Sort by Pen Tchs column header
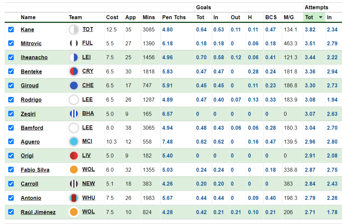Screen dimensions: 342x224 pos(174,17)
